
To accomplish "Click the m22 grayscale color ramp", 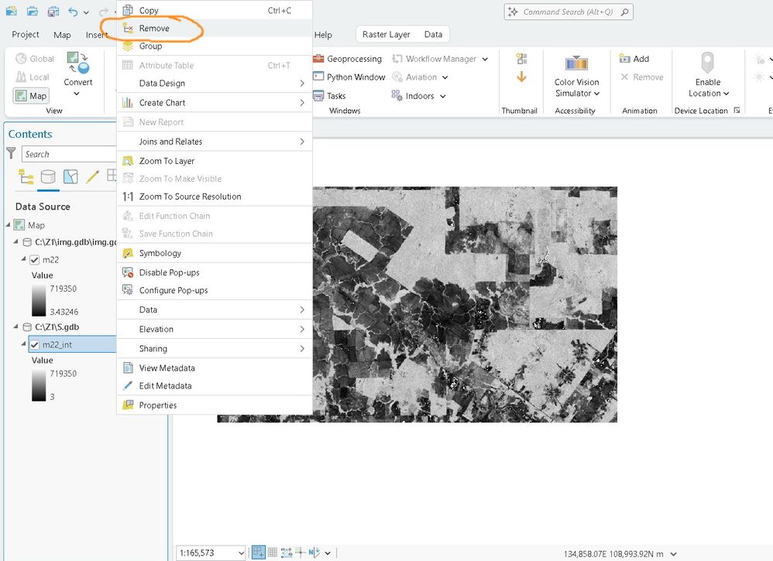I will [x=39, y=300].
